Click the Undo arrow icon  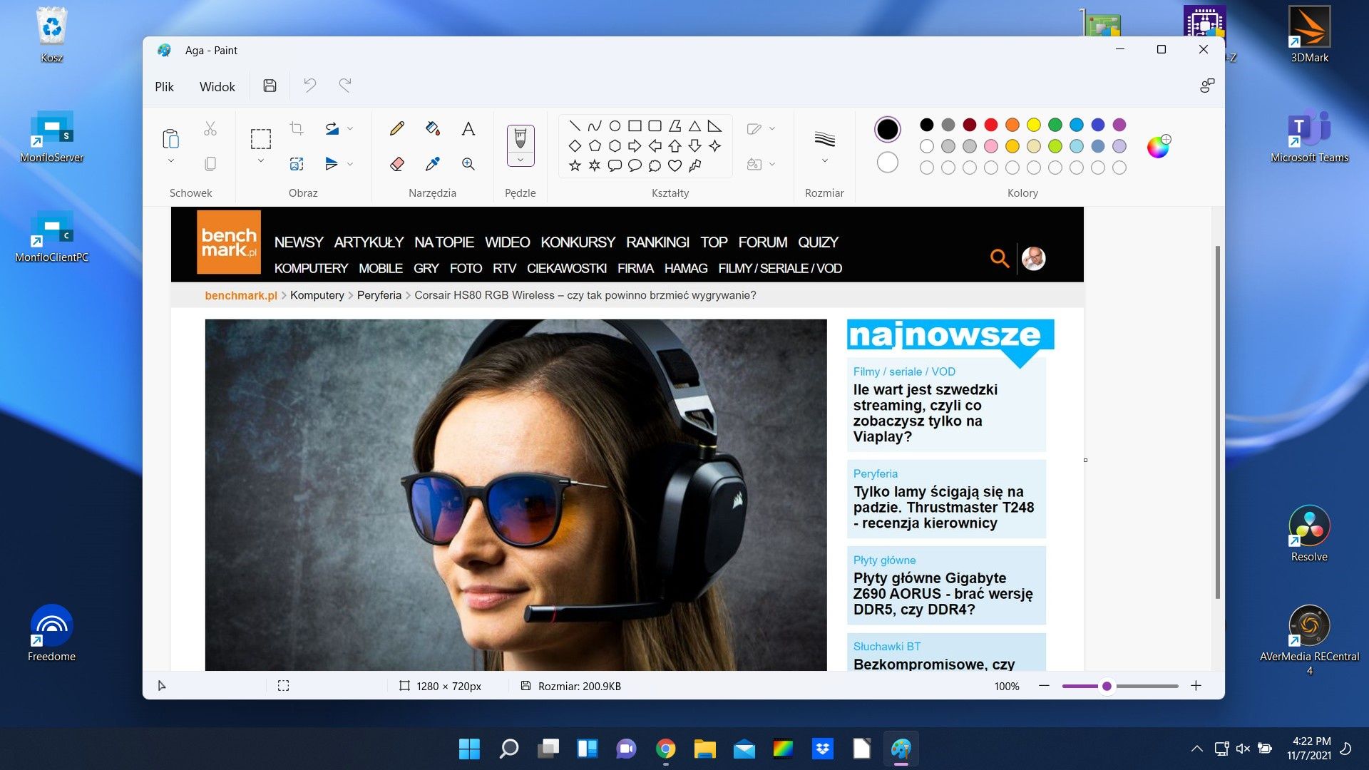[309, 86]
